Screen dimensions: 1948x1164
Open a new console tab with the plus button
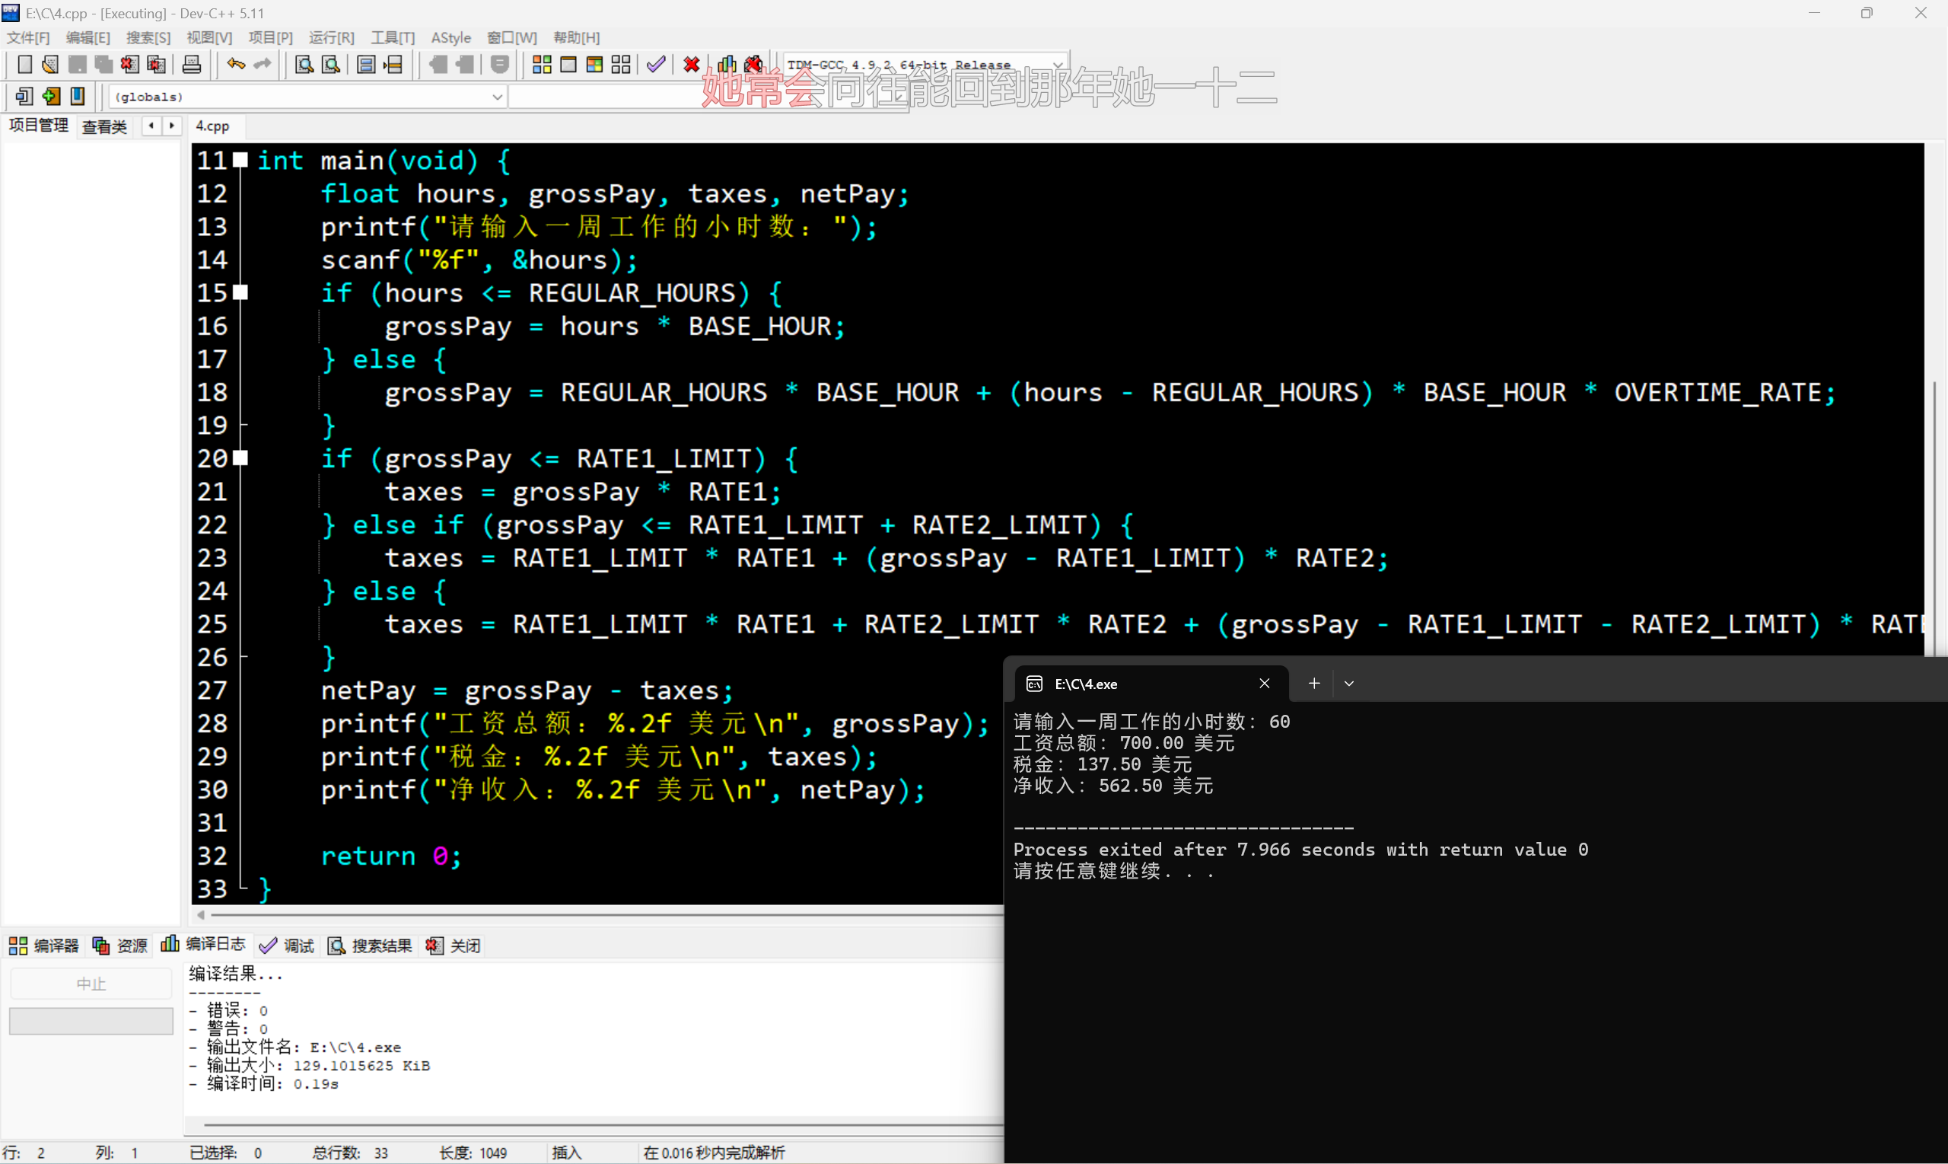click(x=1314, y=683)
